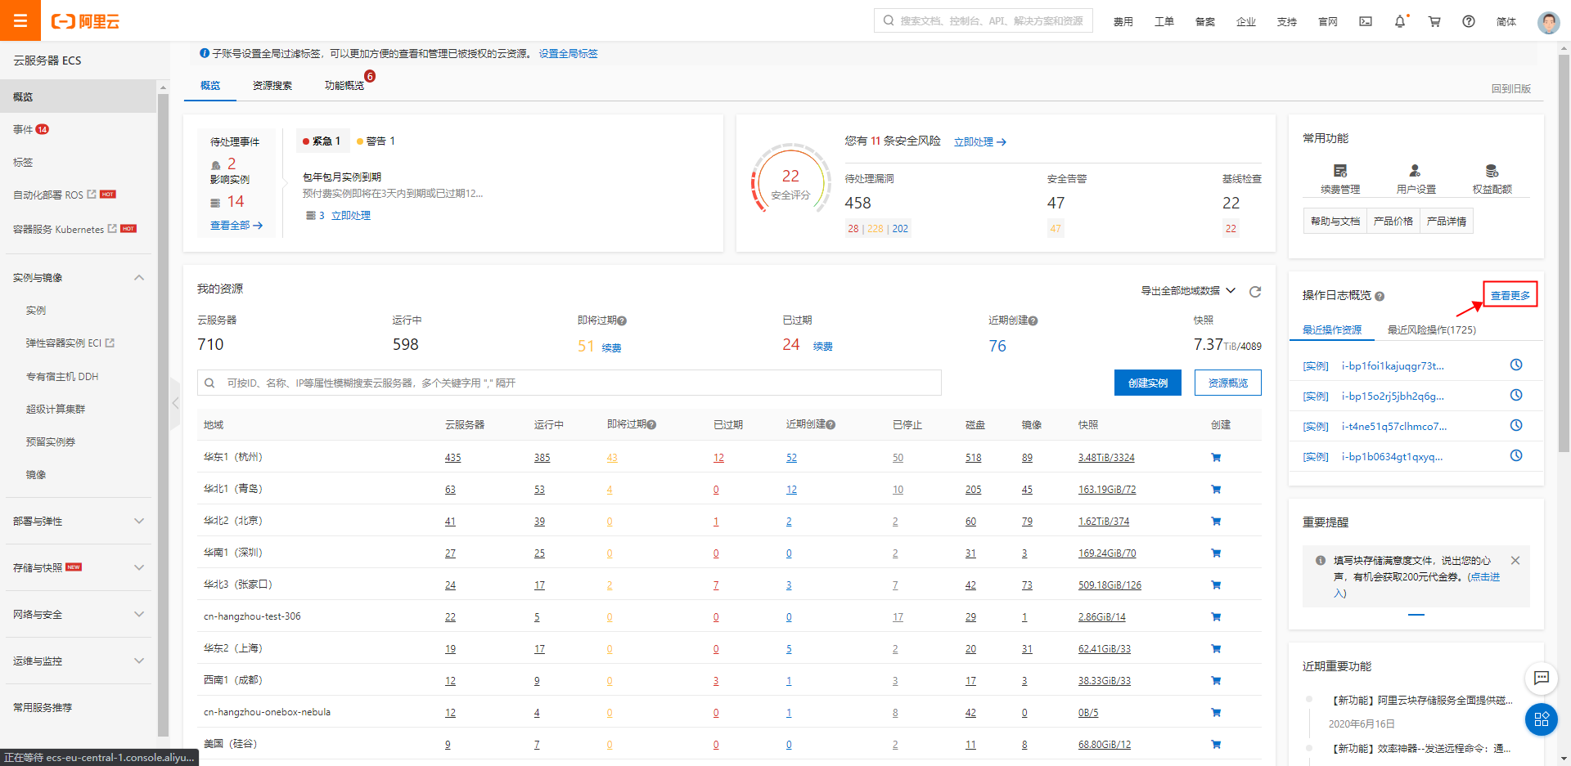Select 紧急 1 event filter tab

[322, 141]
